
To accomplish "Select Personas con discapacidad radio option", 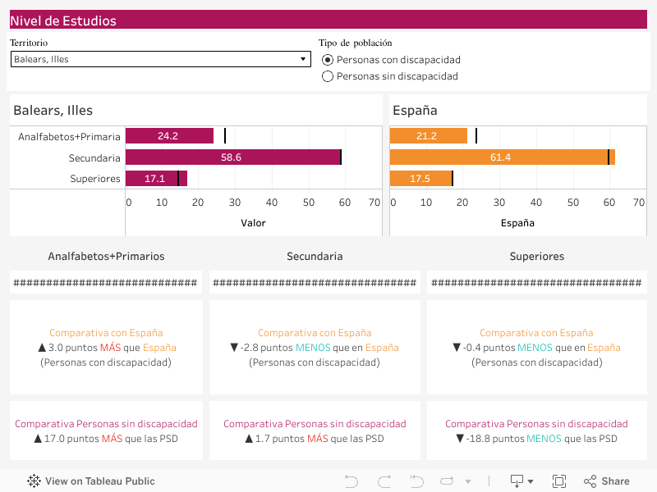I will [328, 60].
